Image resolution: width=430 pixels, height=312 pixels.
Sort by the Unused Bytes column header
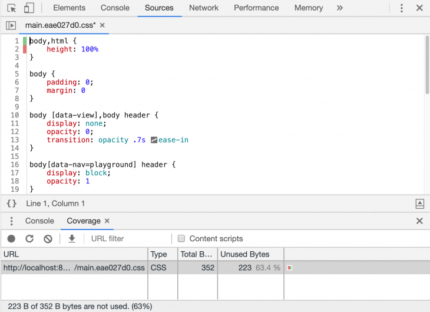pyautogui.click(x=244, y=254)
